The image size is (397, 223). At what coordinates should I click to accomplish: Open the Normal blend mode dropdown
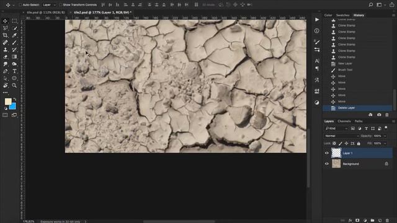point(342,136)
